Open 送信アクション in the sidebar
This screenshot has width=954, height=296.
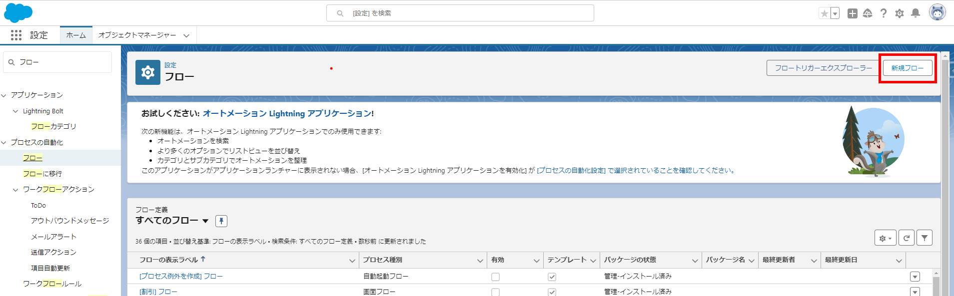click(x=53, y=252)
